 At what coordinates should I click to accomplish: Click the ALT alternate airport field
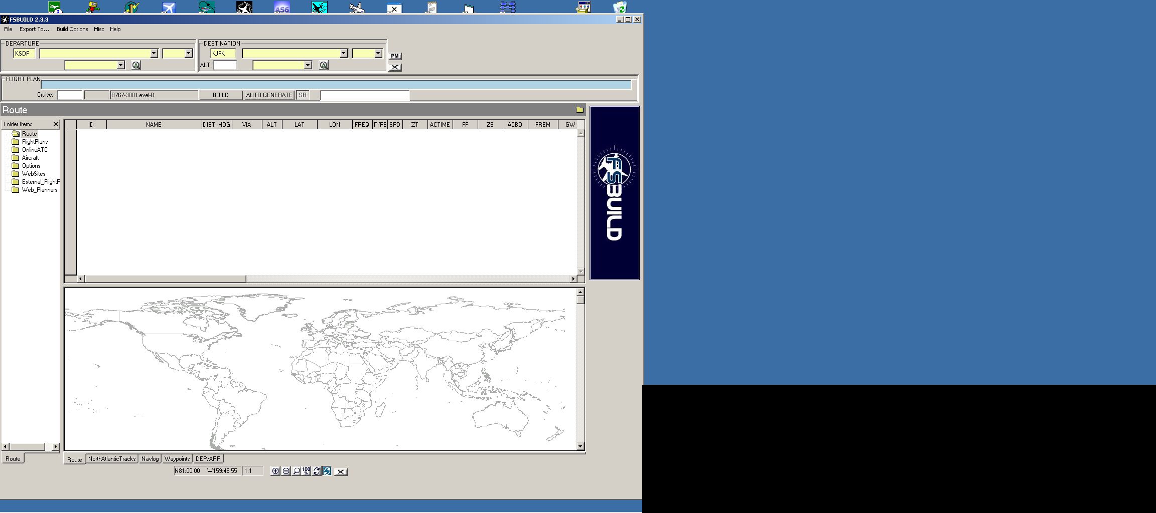click(225, 65)
